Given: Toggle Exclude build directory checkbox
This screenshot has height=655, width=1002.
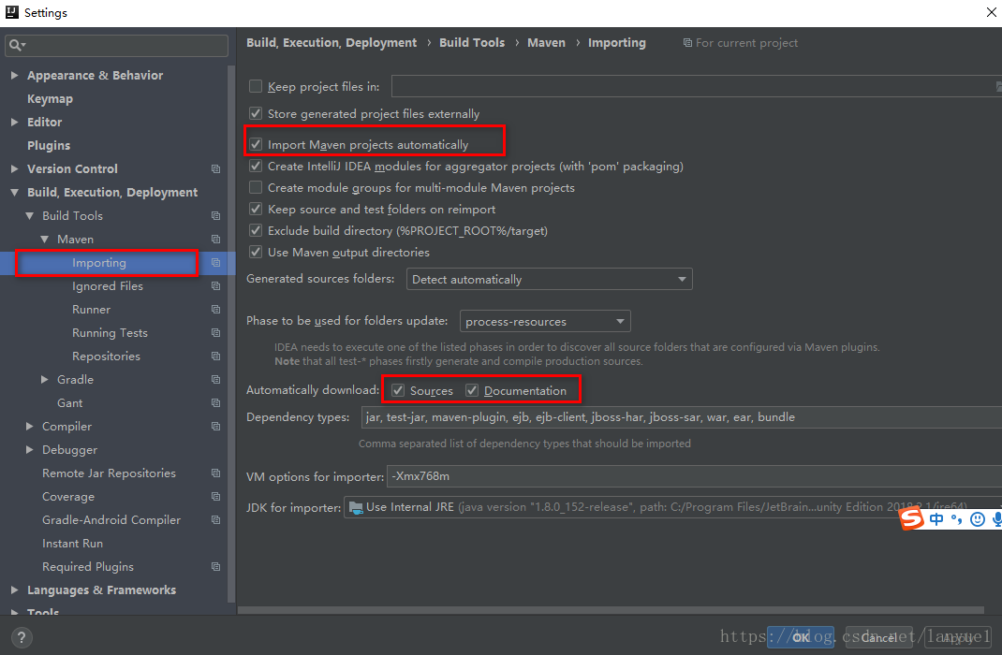Looking at the screenshot, I should click(256, 230).
